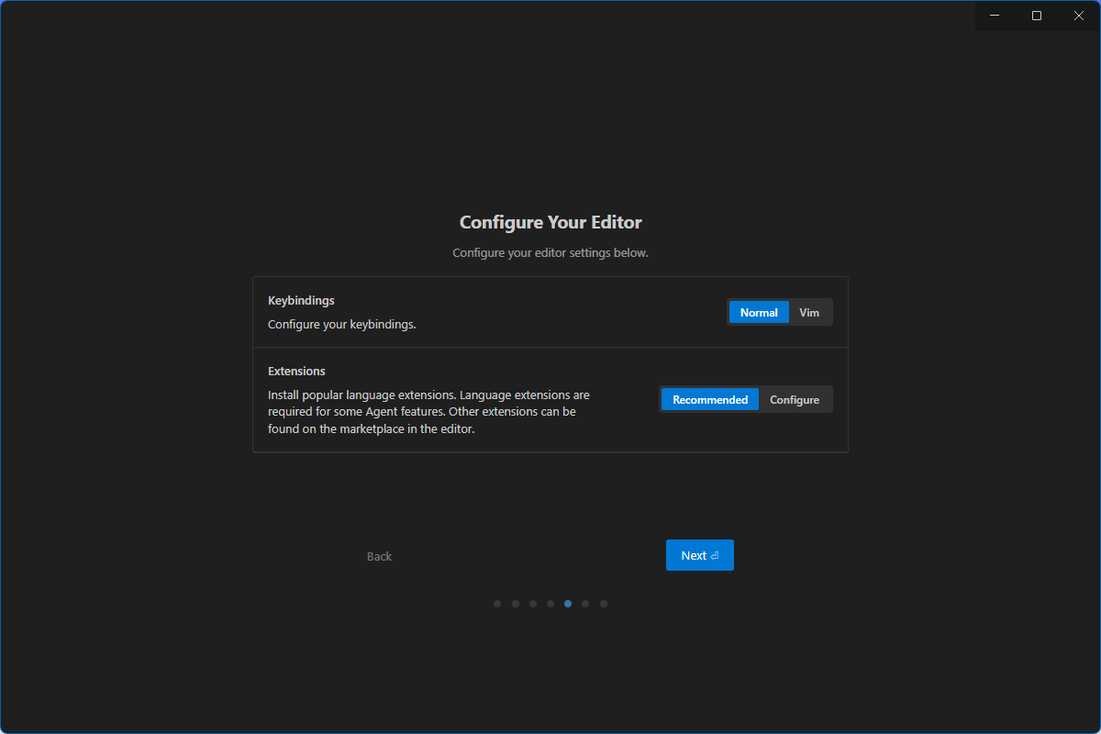
Task: Click the 'Install popular language extensions' description
Action: [x=429, y=412]
